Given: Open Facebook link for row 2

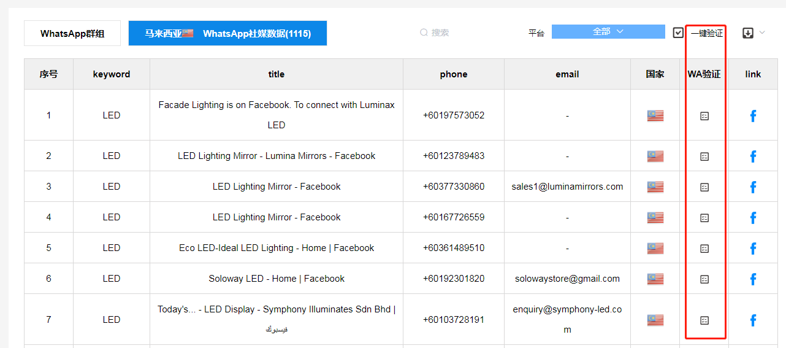Looking at the screenshot, I should (753, 157).
